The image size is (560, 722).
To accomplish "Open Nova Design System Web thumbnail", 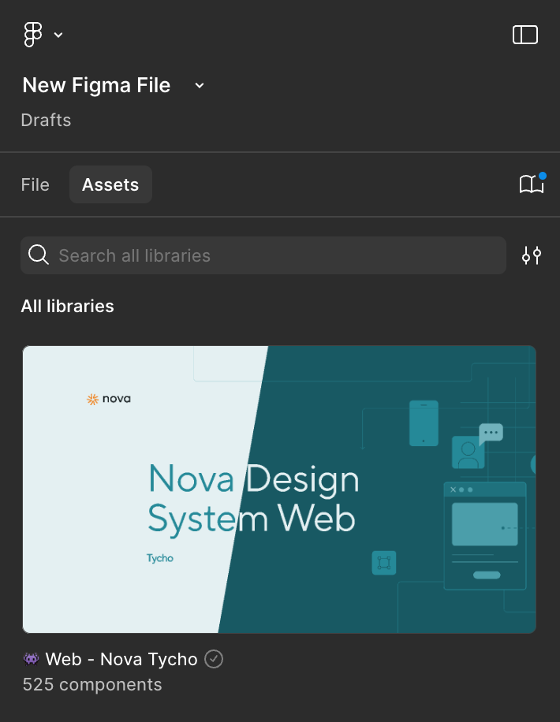I will click(279, 489).
